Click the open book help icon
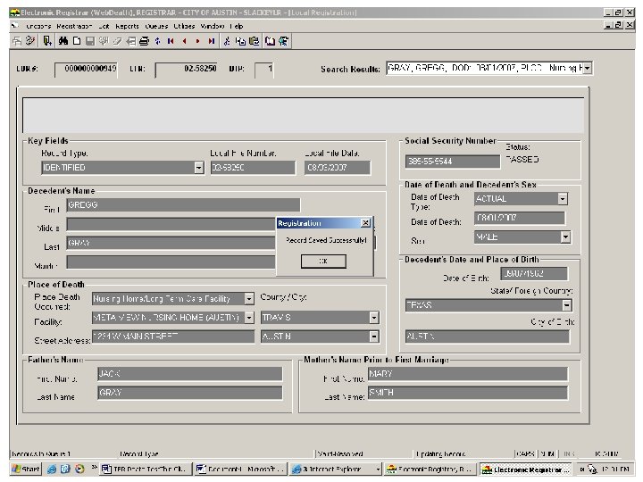 pyautogui.click(x=270, y=41)
